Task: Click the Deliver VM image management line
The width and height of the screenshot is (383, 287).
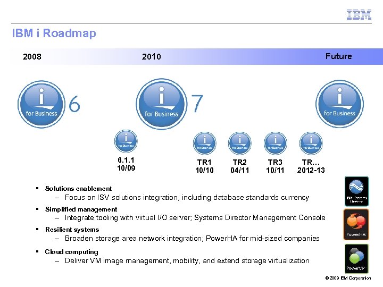Action: pos(187,261)
